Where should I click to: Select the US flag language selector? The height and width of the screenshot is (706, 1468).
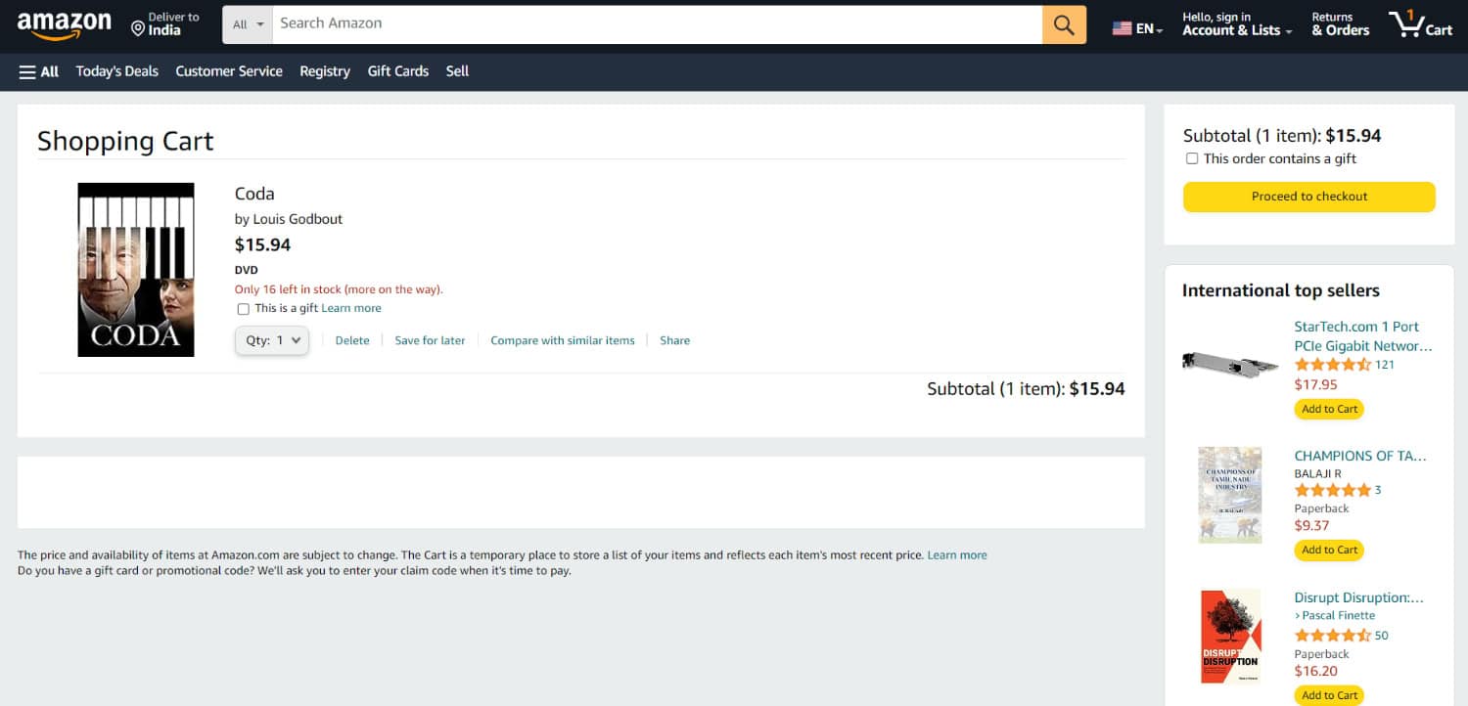[1137, 28]
